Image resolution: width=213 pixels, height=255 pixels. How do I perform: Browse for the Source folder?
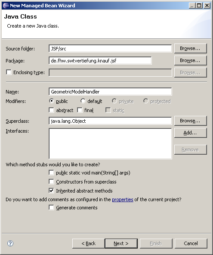click(191, 49)
